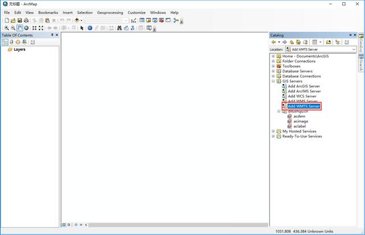This screenshot has width=365, height=235.
Task: Open the red ArcToolbox window icon
Action: [161, 21]
